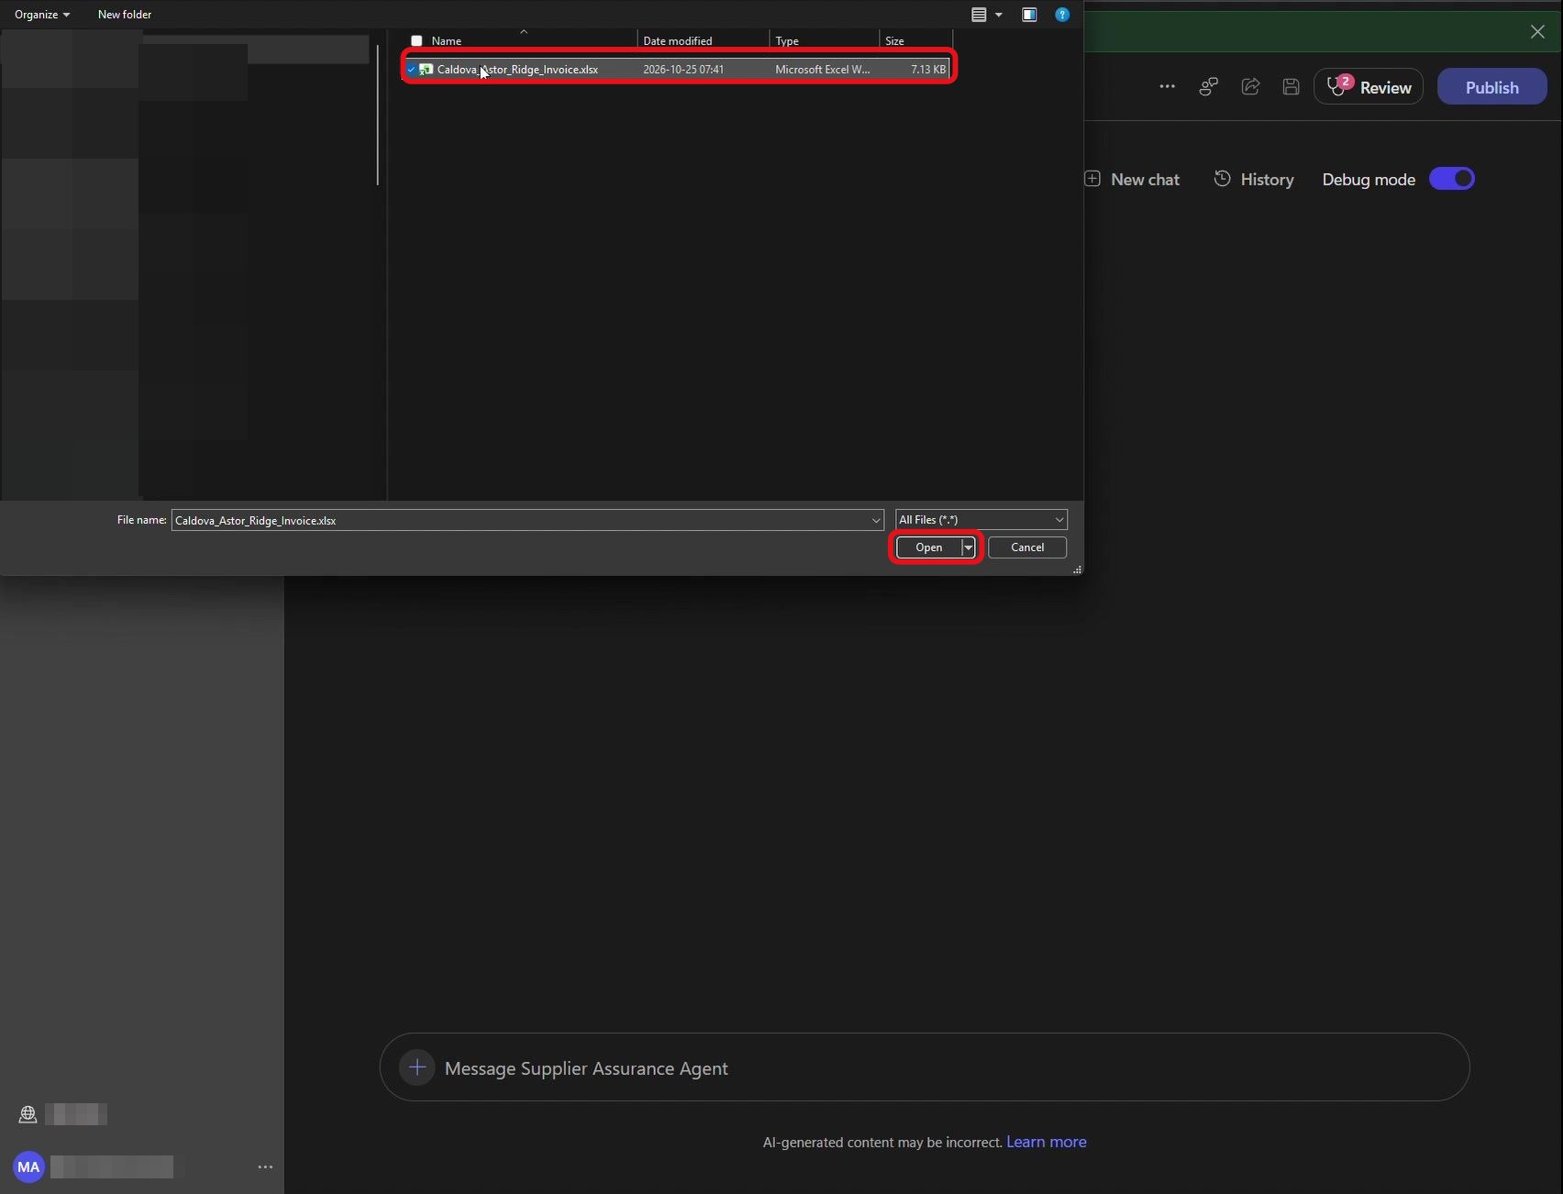Image resolution: width=1563 pixels, height=1194 pixels.
Task: Sort files by Name column header
Action: coord(447,41)
